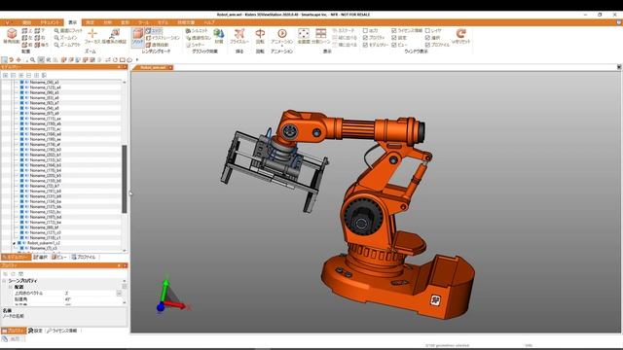Set isometric projection view
Screen dimensions: 623x350
[12, 35]
